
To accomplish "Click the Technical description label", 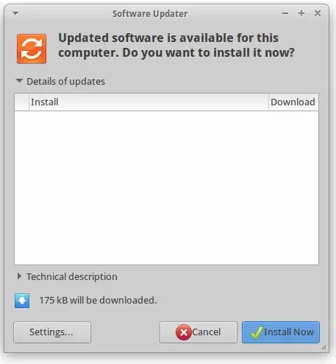I will (x=72, y=277).
